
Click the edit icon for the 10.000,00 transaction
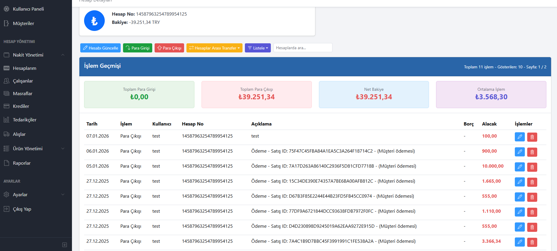[x=520, y=167]
